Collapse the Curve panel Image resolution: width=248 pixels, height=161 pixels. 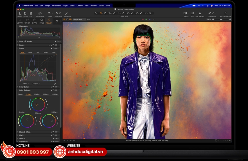(18, 48)
